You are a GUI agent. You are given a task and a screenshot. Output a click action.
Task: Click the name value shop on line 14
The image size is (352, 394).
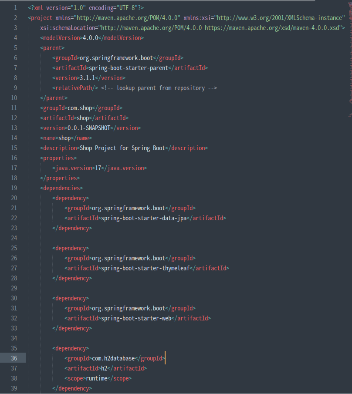tap(64, 138)
